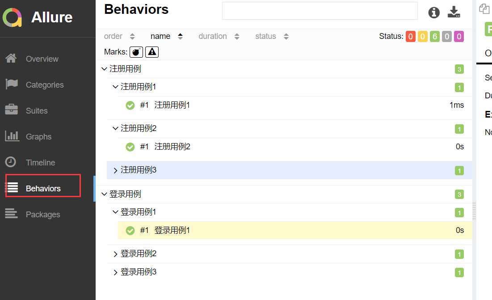492x300 pixels.
Task: Toggle the red failed status filter
Action: pyautogui.click(x=411, y=37)
